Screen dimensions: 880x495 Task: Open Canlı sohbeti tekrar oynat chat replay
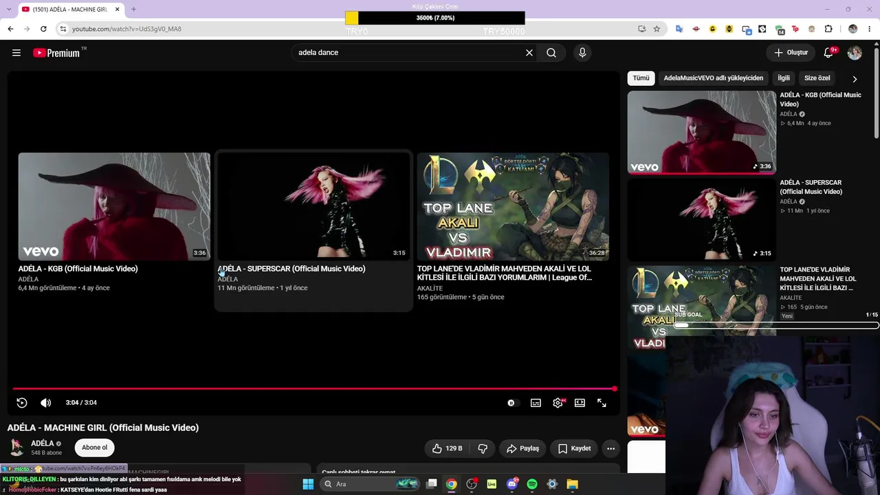pos(359,472)
